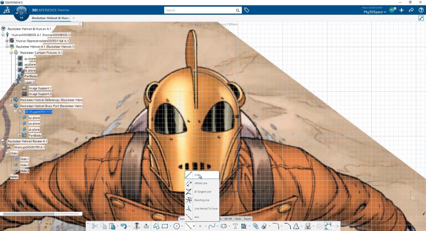Switch to the Tools toolbar tab

(x=238, y=219)
